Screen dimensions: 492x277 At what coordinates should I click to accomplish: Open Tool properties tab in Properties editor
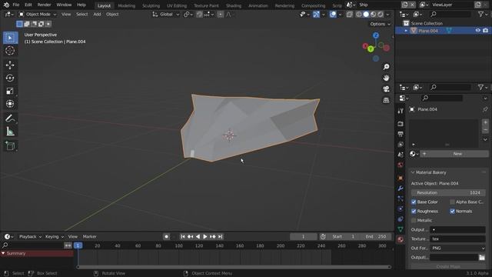click(401, 111)
